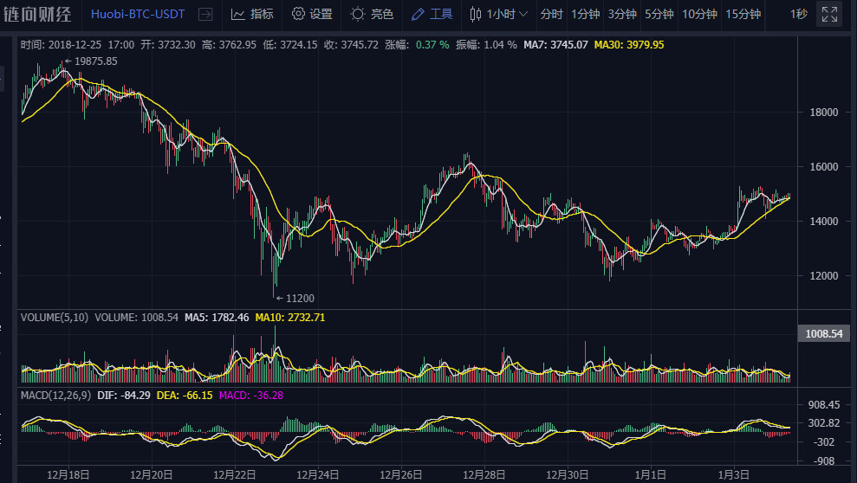Screen dimensions: 857x483
Task: Click the 涨幅 0.37 % value
Action: pyautogui.click(x=417, y=45)
